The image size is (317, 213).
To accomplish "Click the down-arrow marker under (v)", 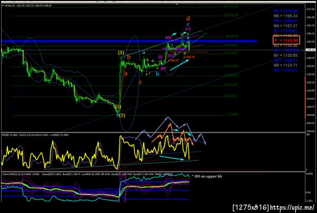I will click(188, 37).
